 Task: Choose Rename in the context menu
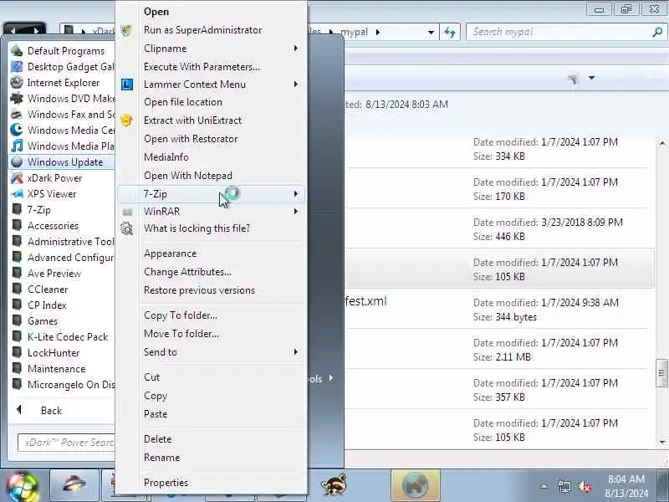212,458
